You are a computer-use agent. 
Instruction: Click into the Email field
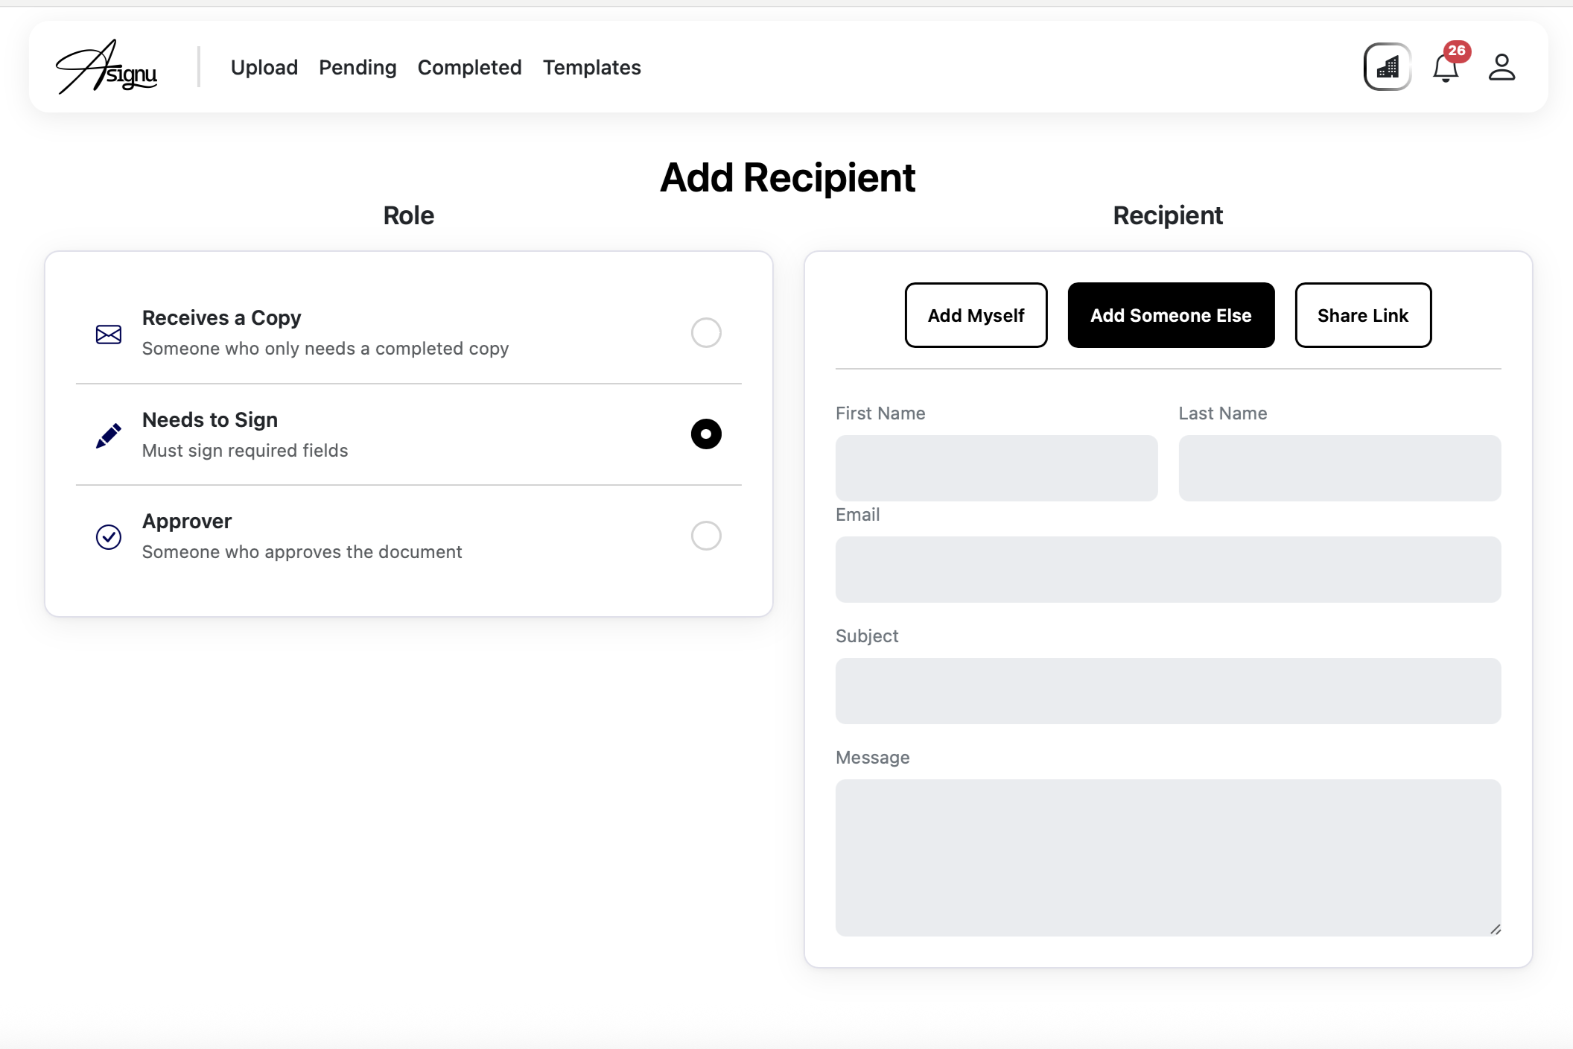pyautogui.click(x=1167, y=569)
